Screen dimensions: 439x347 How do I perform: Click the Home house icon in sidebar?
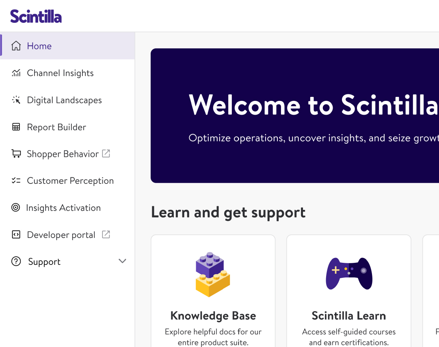pyautogui.click(x=16, y=46)
